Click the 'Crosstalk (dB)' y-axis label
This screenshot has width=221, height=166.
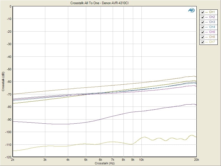3,82
